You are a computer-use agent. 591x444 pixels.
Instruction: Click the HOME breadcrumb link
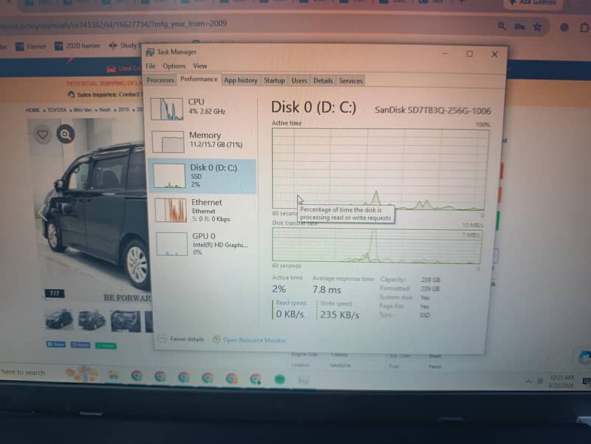[x=33, y=110]
